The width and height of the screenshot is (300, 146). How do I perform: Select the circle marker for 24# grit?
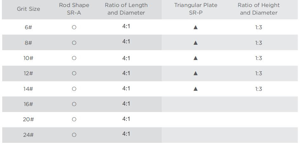click(74, 135)
